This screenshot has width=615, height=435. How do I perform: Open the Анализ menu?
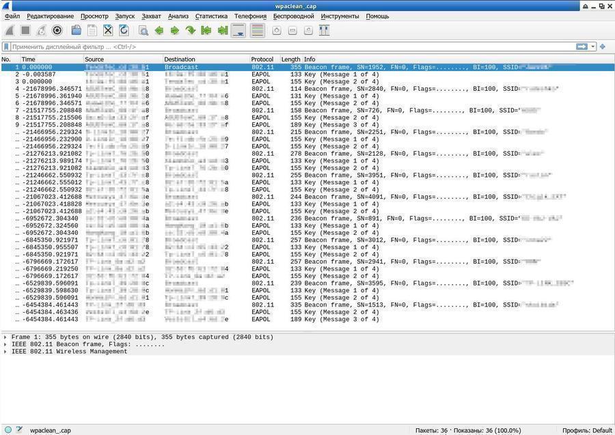point(178,16)
